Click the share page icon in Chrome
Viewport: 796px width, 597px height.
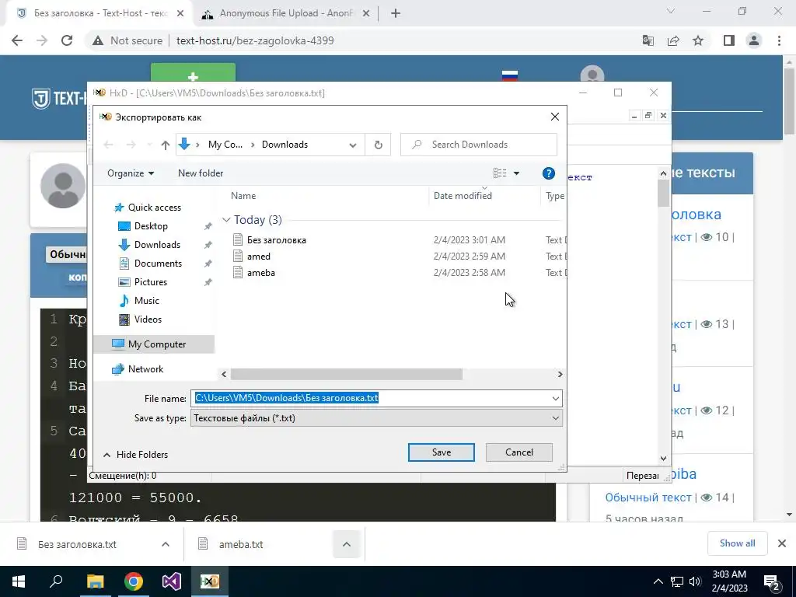[x=673, y=40]
